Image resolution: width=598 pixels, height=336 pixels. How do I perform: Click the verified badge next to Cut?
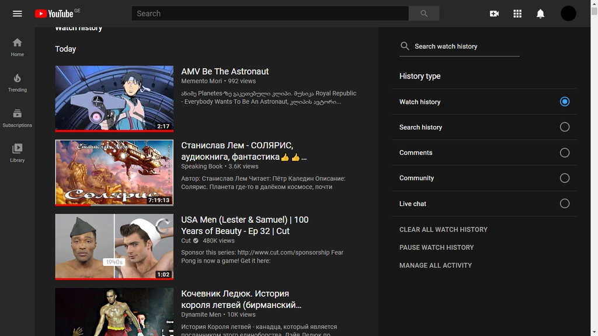coord(196,241)
